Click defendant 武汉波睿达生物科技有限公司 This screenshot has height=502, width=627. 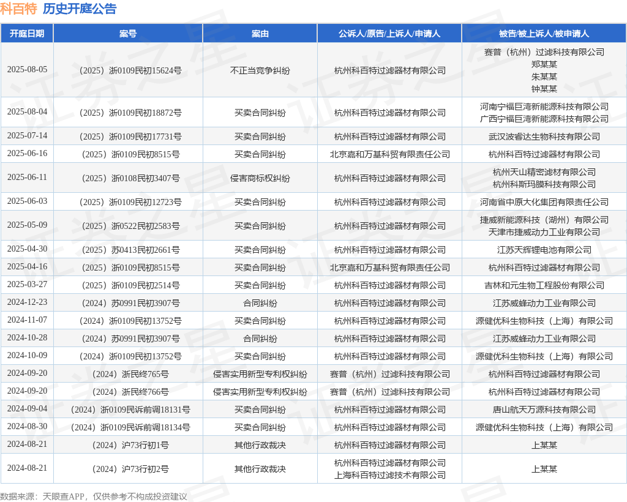pyautogui.click(x=544, y=137)
